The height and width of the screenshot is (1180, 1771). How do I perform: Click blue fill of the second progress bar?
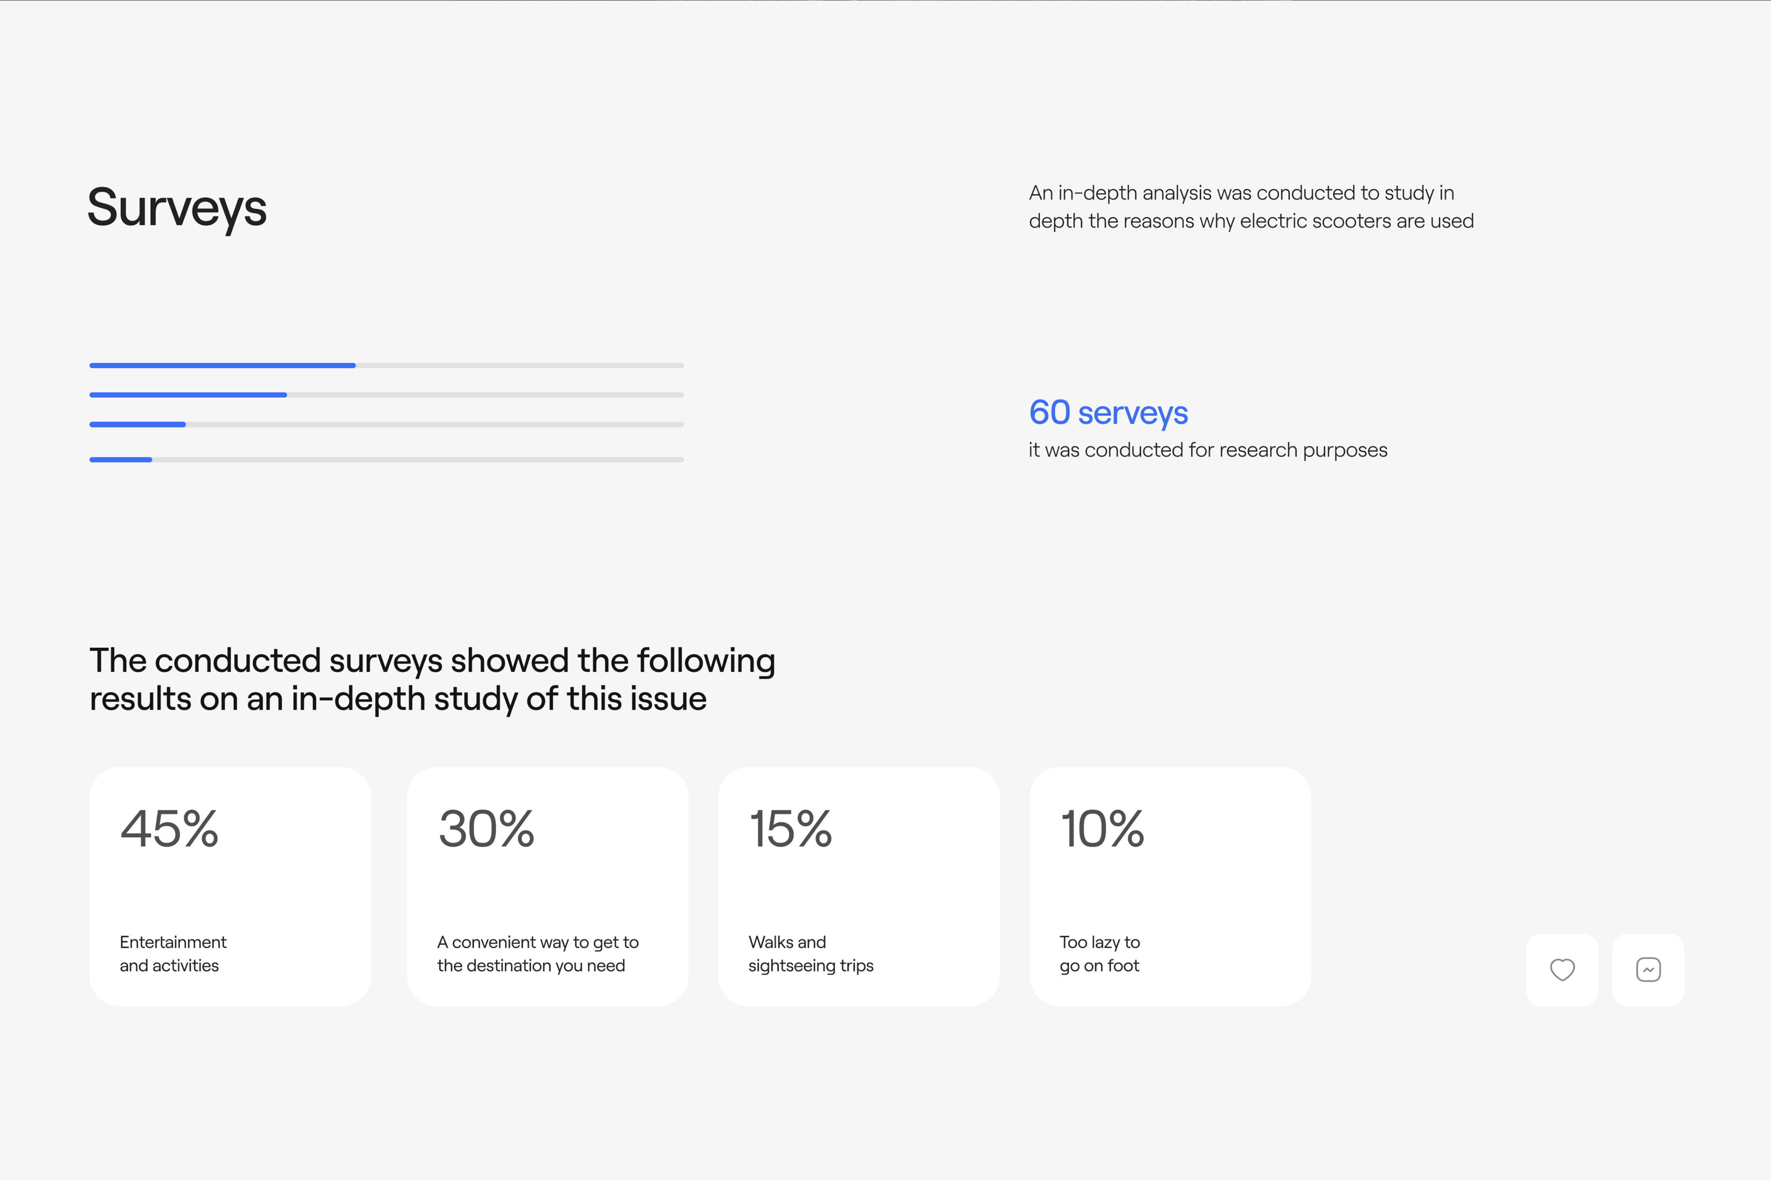(188, 395)
